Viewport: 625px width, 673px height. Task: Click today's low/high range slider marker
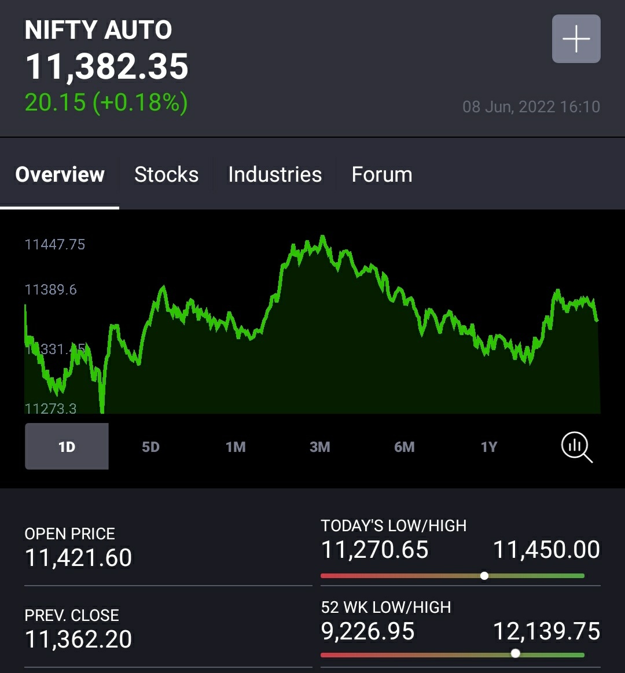484,576
